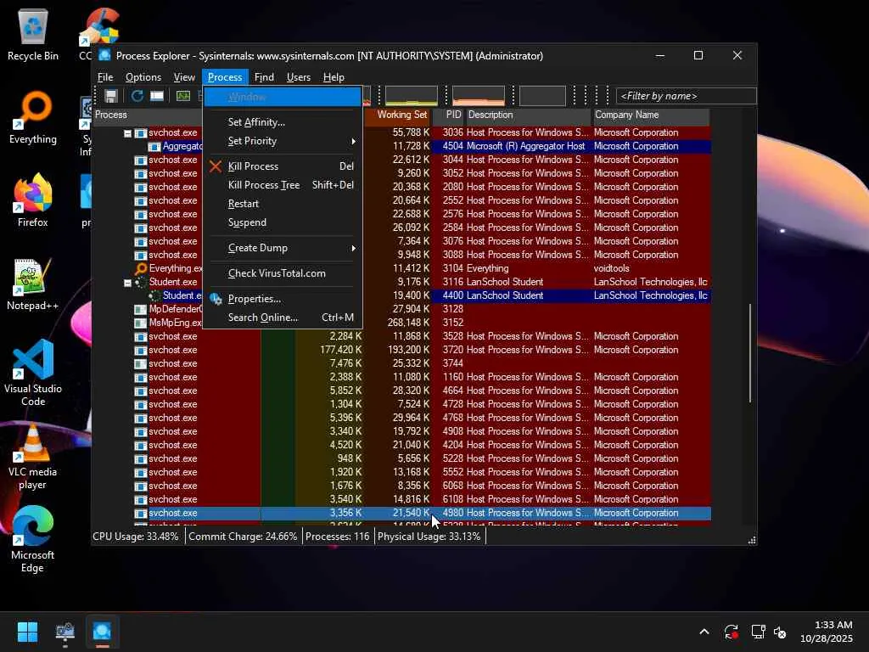Click the white pane icon beside Refresh
This screenshot has width=869, height=652.
pyautogui.click(x=157, y=96)
